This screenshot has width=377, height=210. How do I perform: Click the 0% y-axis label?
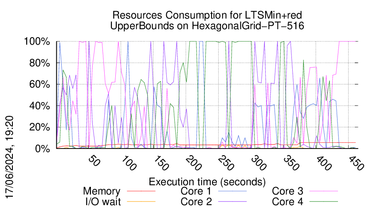(x=43, y=149)
